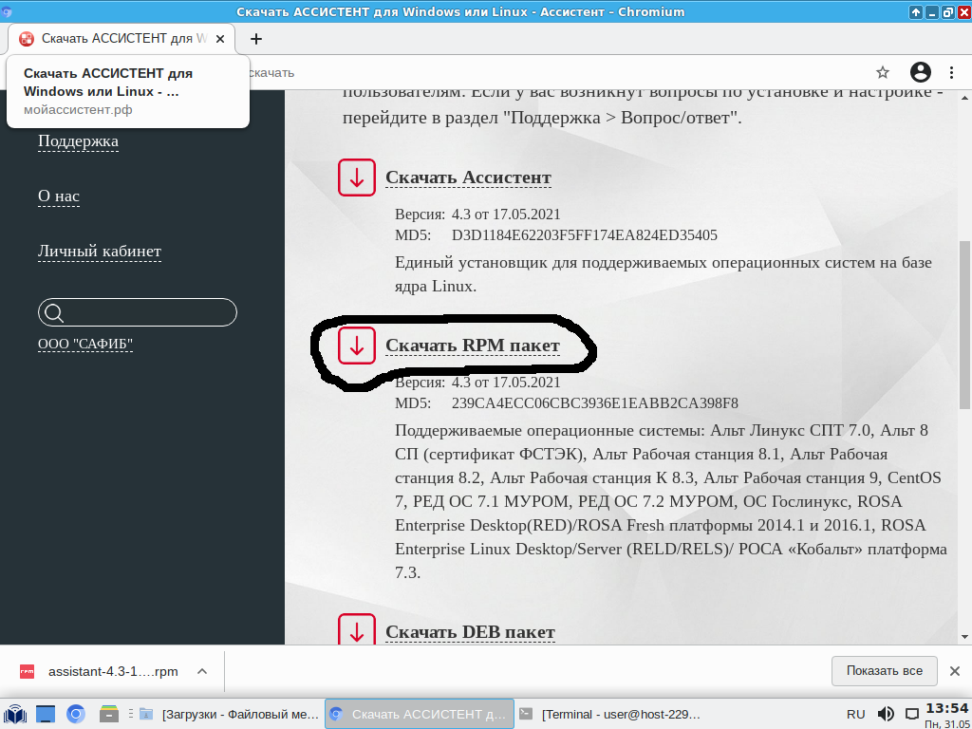972x729 pixels.
Task: Select the Скачать АССИСТЕНТ browser tab
Action: pyautogui.click(x=121, y=39)
